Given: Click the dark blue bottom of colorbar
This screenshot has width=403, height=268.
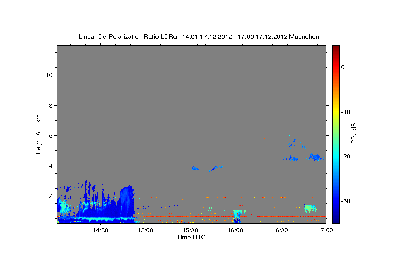Looking at the screenshot, I should pos(336,220).
